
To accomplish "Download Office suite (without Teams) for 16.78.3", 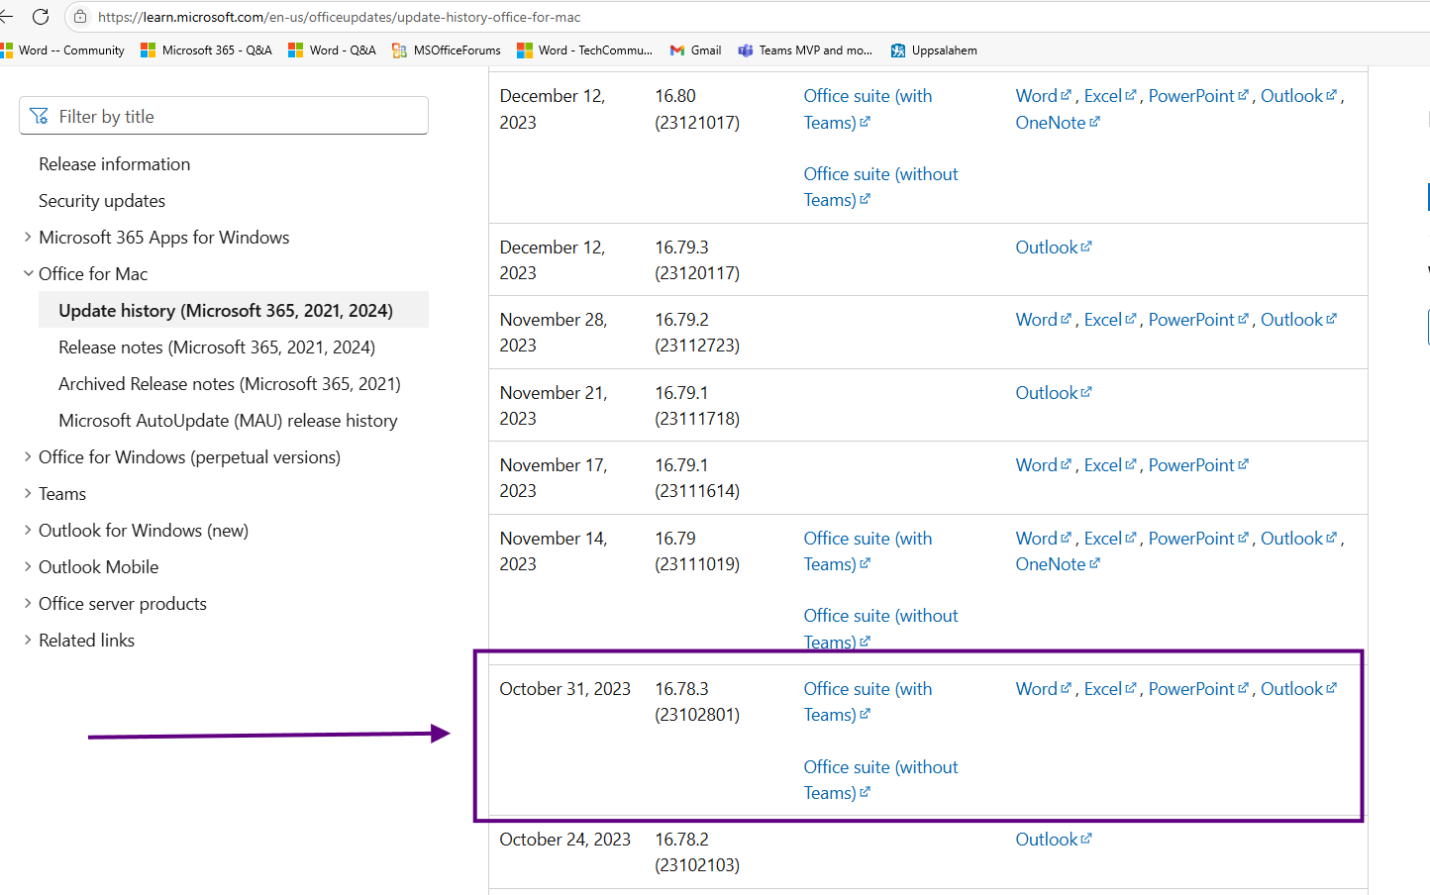I will [880, 780].
